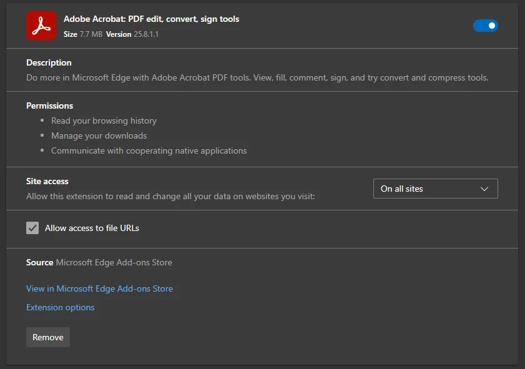Click the Source "Microsoft Edge Add-ons Store" text
The width and height of the screenshot is (525, 369).
[114, 262]
